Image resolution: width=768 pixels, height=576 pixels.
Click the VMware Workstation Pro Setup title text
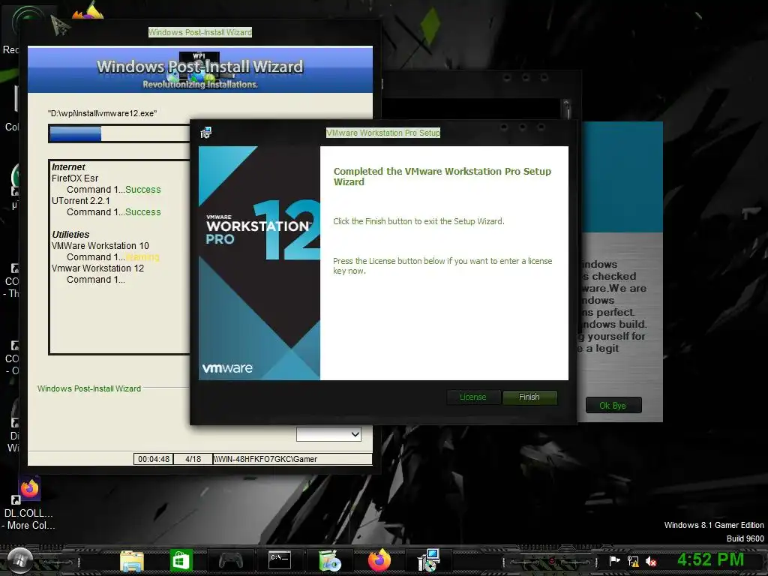click(383, 133)
